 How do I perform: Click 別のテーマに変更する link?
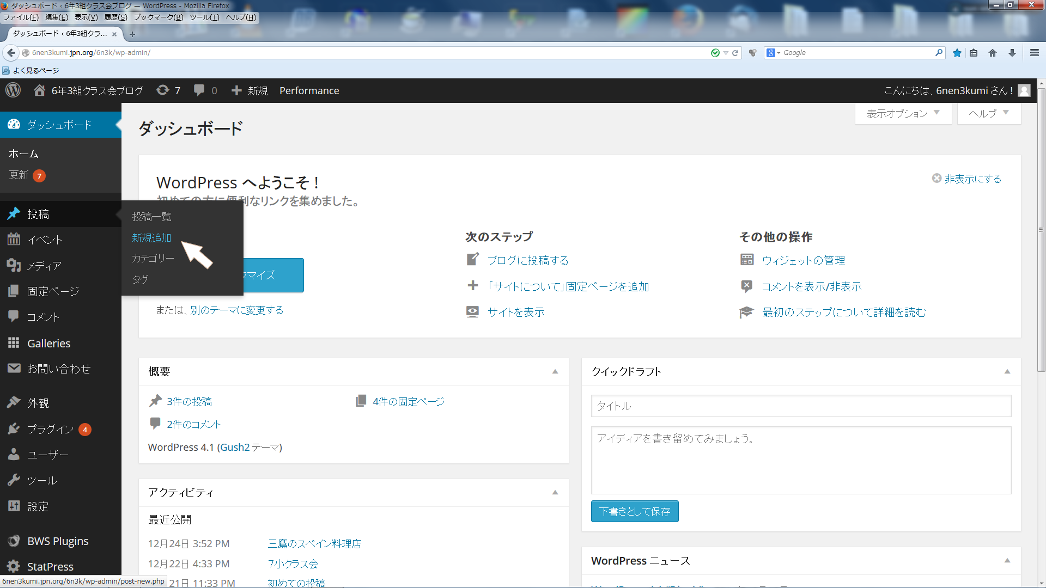pyautogui.click(x=237, y=310)
